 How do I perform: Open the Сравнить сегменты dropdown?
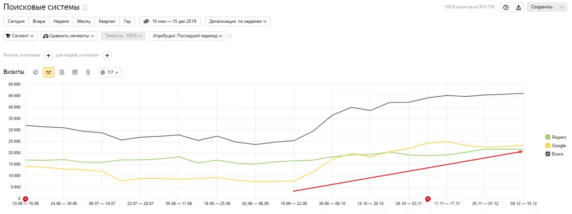pos(69,36)
